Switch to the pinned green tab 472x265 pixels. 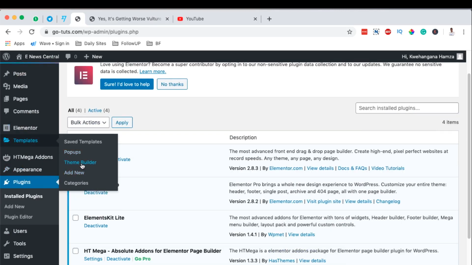tap(36, 19)
